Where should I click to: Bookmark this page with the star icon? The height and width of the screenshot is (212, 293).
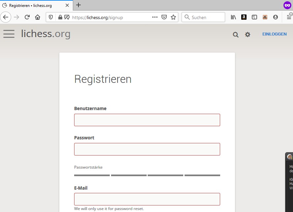pyautogui.click(x=173, y=17)
